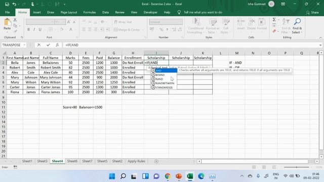Click Tell me what you want to do
The image size is (324, 182).
tap(203, 12)
